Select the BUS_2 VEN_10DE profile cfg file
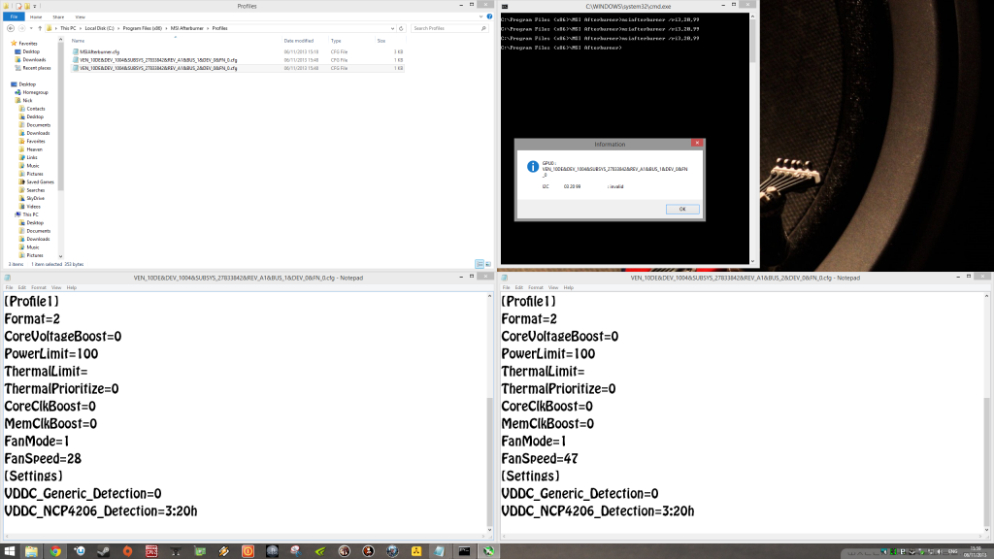 click(158, 69)
